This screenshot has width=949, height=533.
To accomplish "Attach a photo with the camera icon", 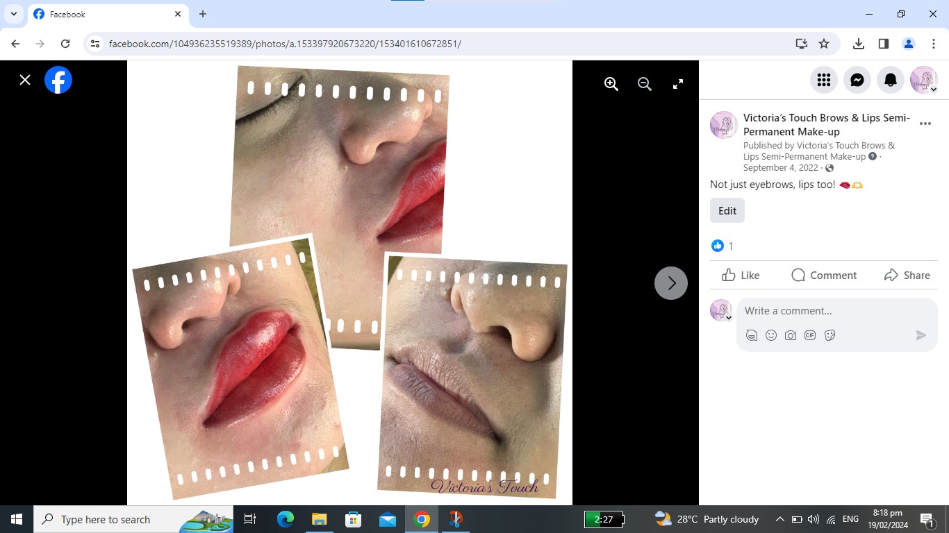I will [x=791, y=335].
